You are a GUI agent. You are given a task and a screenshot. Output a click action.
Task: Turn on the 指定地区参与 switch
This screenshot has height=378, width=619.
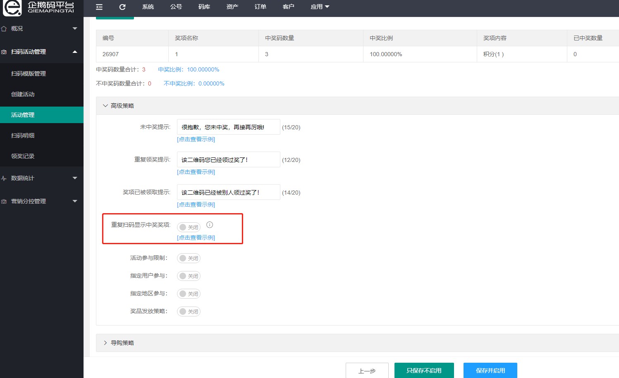pos(189,294)
